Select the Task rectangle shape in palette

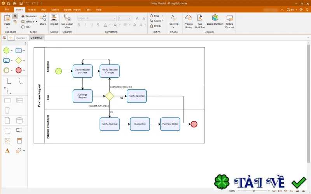point(19,51)
